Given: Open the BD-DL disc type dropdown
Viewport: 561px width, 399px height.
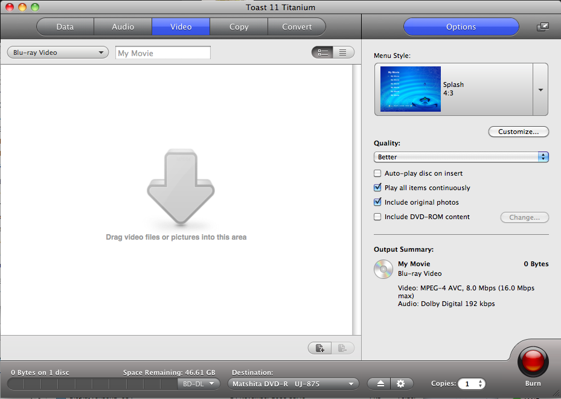Looking at the screenshot, I should (199, 384).
